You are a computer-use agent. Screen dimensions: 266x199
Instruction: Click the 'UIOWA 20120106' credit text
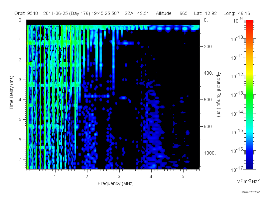point(250,192)
